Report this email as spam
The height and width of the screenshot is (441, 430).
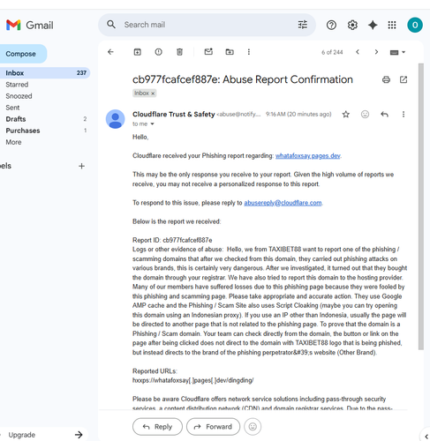(x=158, y=52)
